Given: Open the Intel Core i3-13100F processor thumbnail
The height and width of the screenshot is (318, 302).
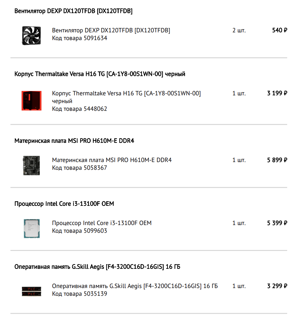Looking at the screenshot, I should 32,228.
